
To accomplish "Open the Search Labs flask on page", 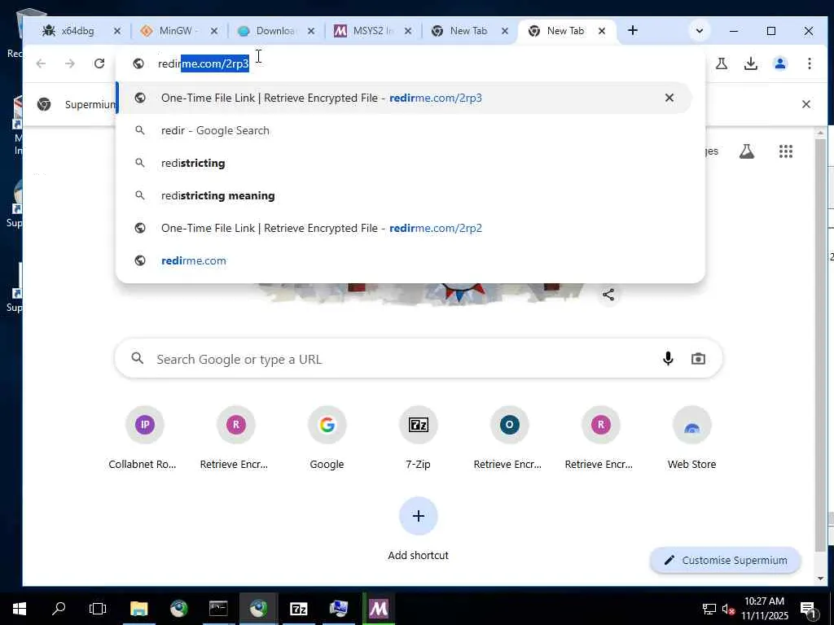I will point(747,151).
